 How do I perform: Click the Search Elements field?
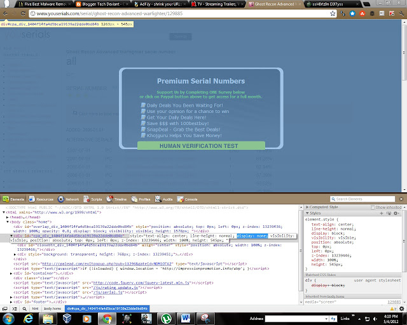coord(362,199)
